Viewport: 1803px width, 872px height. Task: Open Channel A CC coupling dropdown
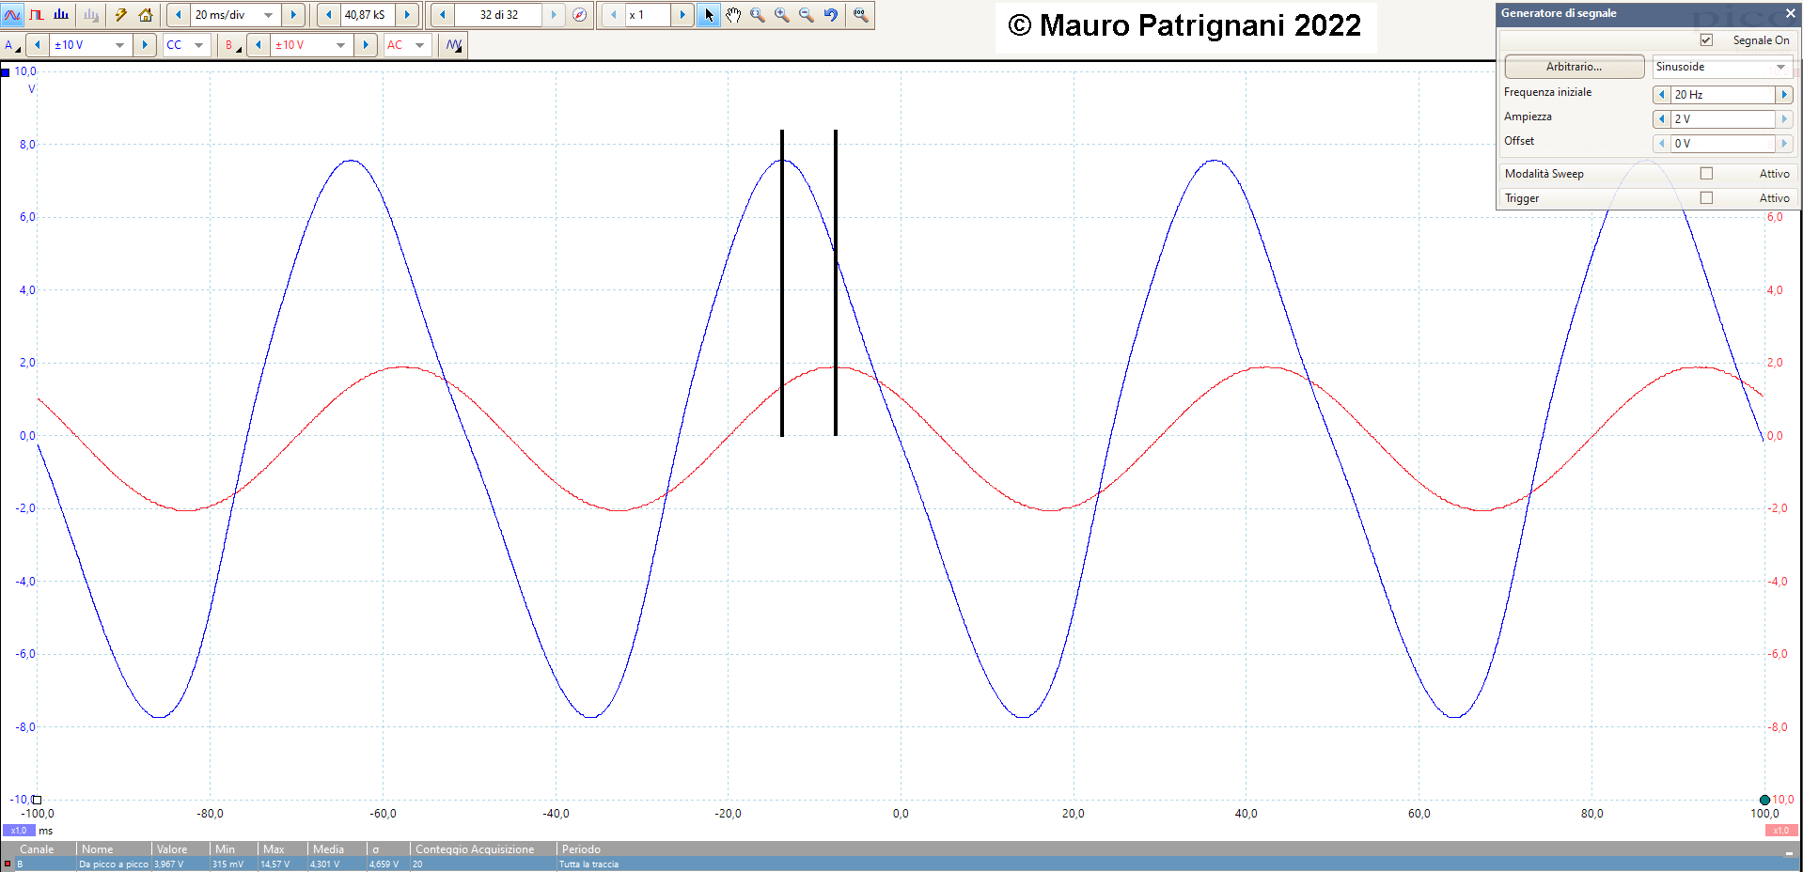(x=198, y=45)
